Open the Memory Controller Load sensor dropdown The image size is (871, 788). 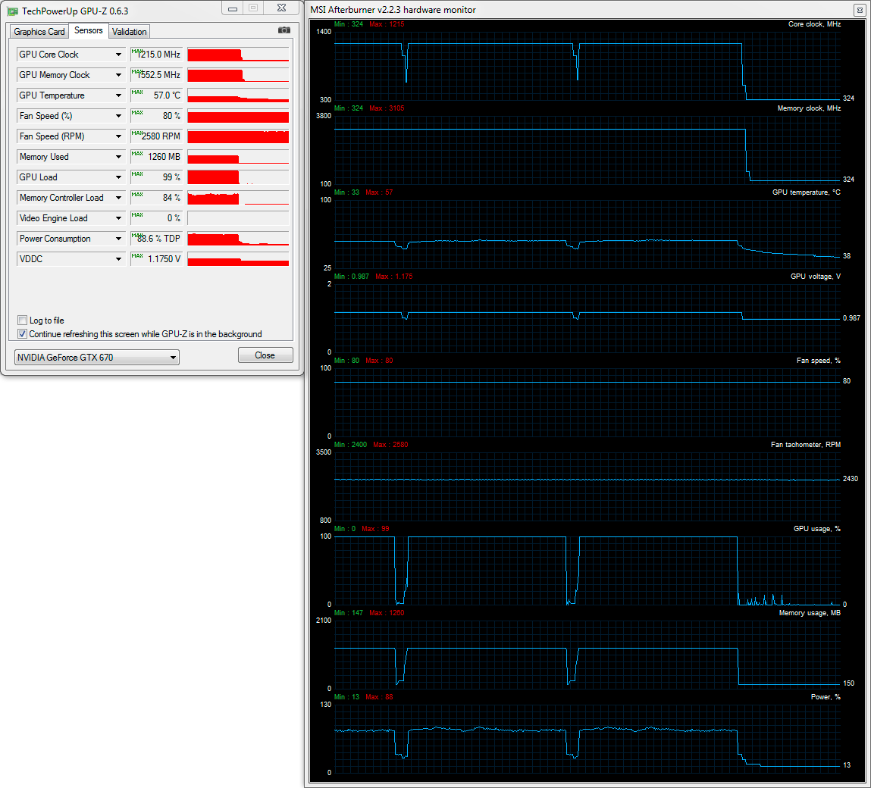[119, 198]
